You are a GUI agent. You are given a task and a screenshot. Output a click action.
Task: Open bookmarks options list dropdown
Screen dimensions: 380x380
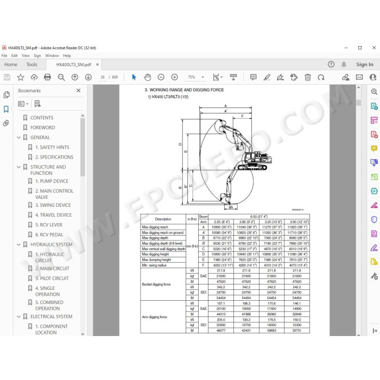(23, 104)
